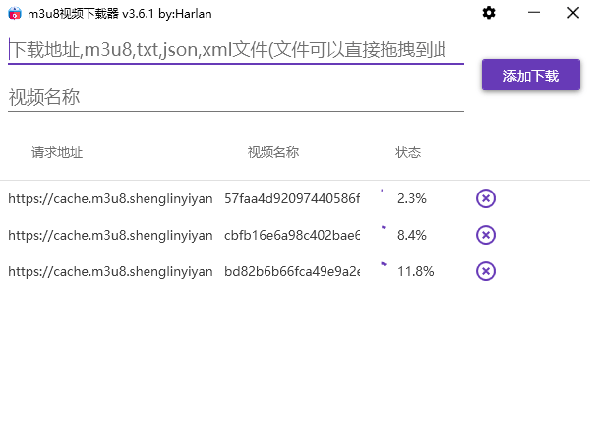Close the downloader window
590x442 pixels.
tap(573, 13)
